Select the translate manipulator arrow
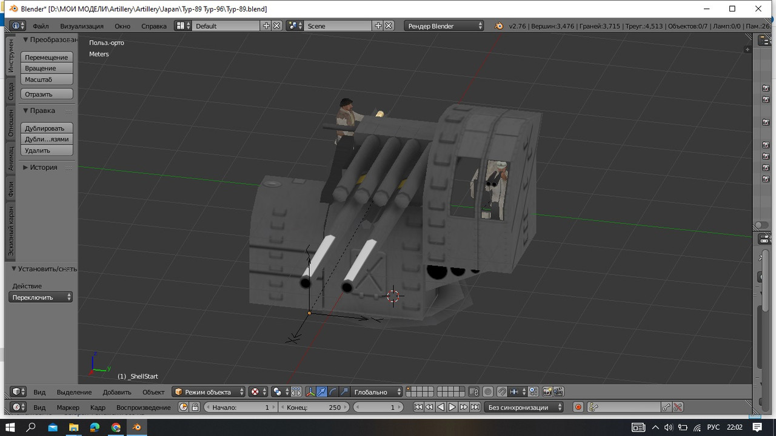This screenshot has width=776, height=436. coord(322,392)
